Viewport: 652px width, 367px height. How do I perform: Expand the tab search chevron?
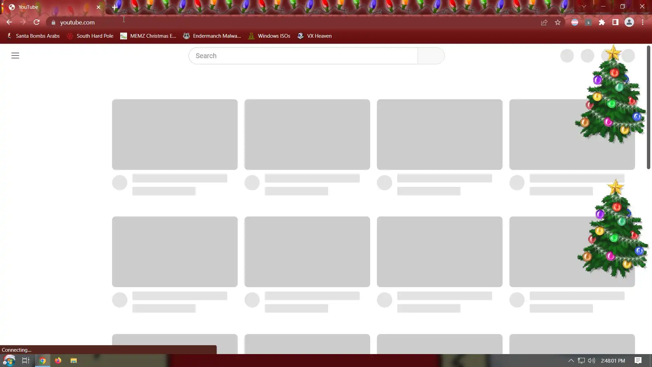click(x=584, y=6)
